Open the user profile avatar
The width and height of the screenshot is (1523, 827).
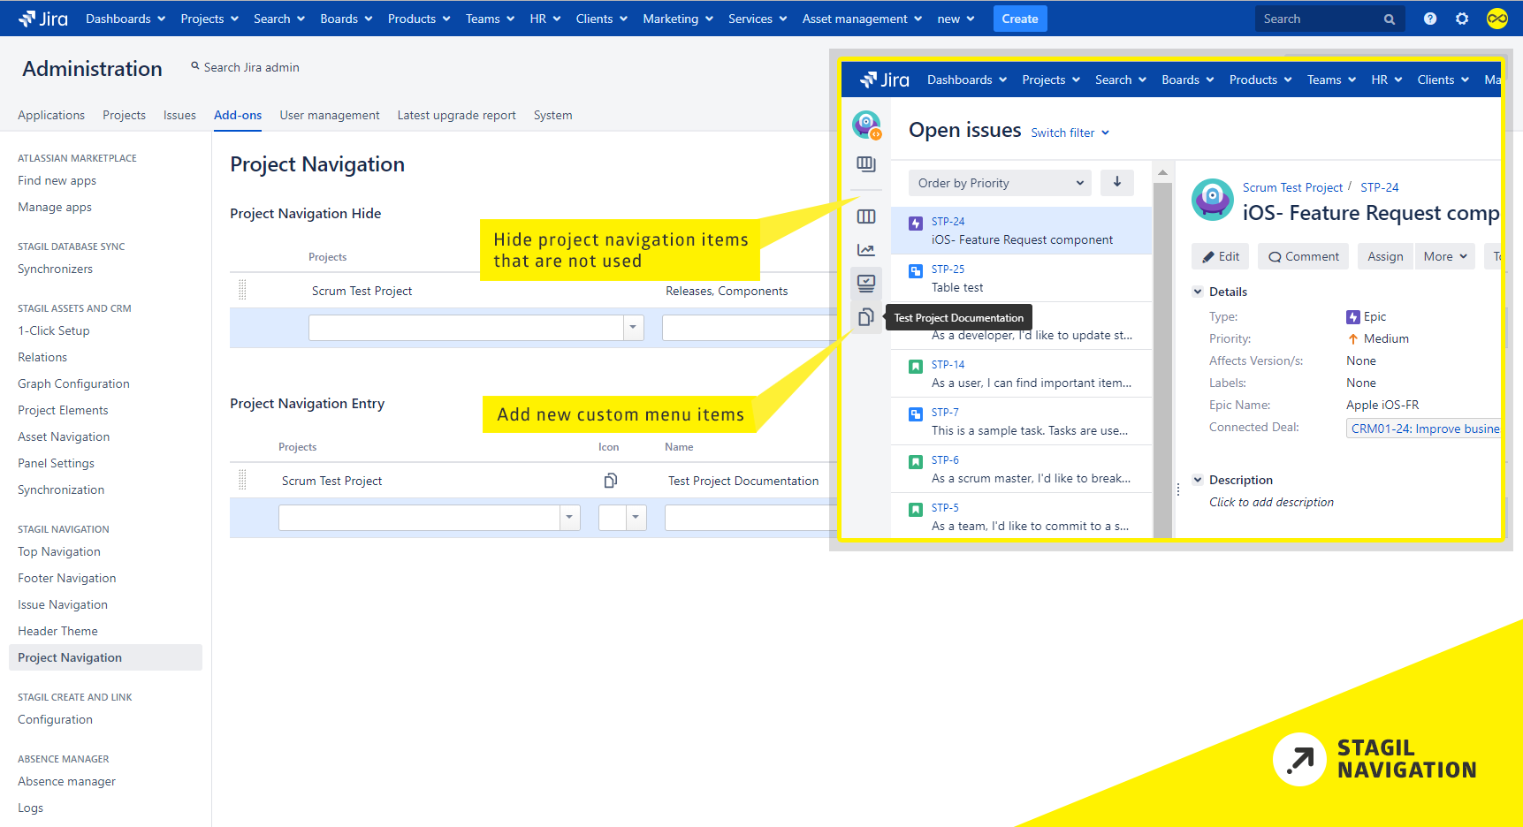pos(1497,19)
